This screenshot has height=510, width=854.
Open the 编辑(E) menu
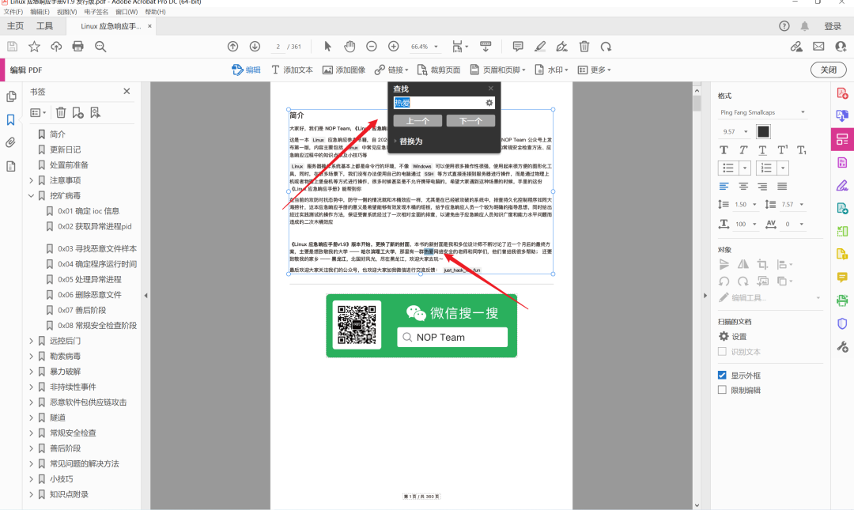[40, 12]
